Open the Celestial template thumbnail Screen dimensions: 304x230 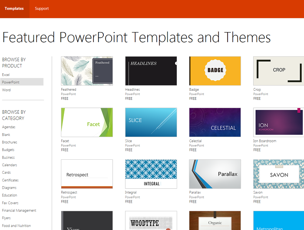point(215,122)
